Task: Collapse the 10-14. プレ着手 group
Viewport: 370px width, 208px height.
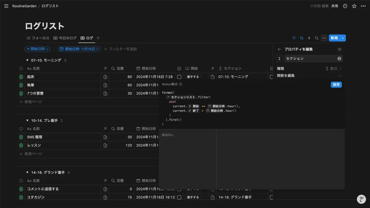Action: (27, 121)
